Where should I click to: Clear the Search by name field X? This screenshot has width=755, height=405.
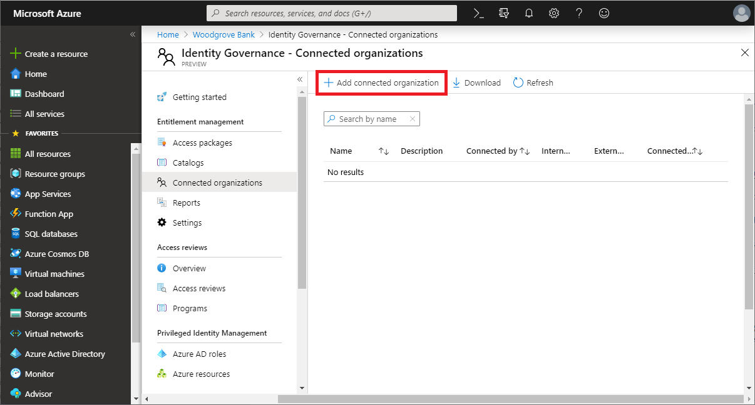click(x=413, y=119)
